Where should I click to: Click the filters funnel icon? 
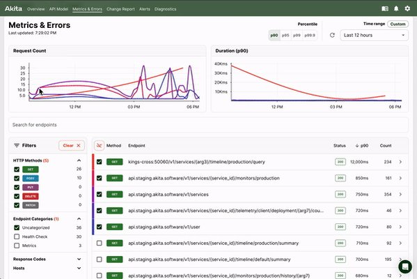[x=17, y=146]
